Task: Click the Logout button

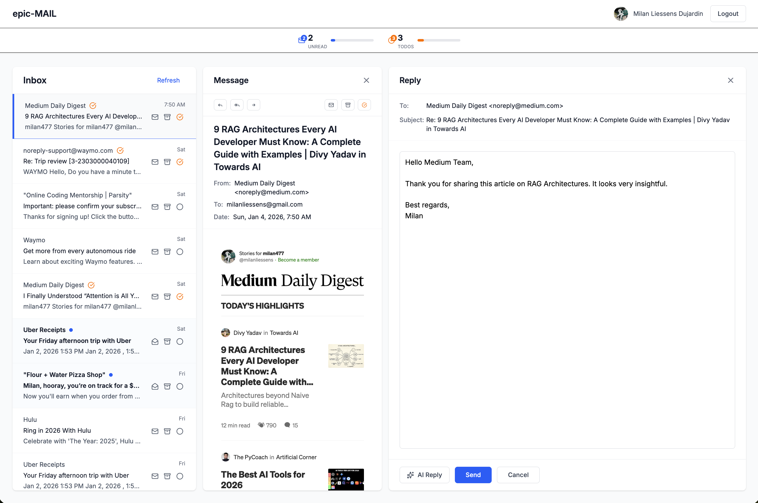Action: coord(728,14)
